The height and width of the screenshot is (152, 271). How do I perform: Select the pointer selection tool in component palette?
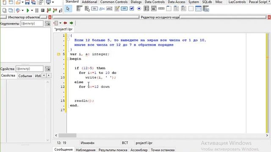(68, 8)
